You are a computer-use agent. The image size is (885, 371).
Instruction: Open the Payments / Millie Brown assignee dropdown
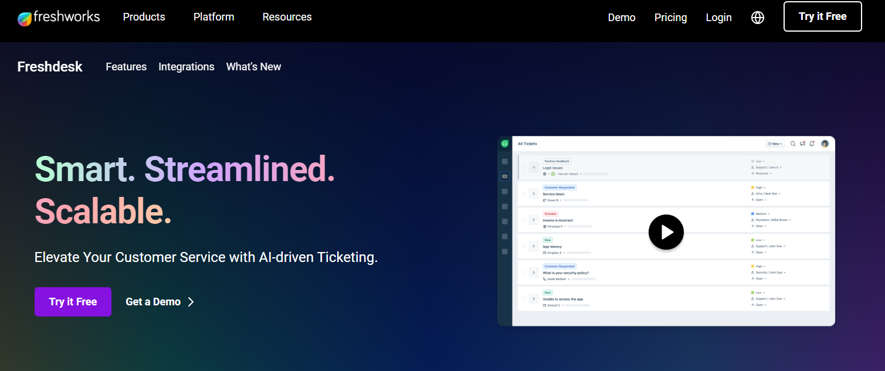pyautogui.click(x=771, y=220)
